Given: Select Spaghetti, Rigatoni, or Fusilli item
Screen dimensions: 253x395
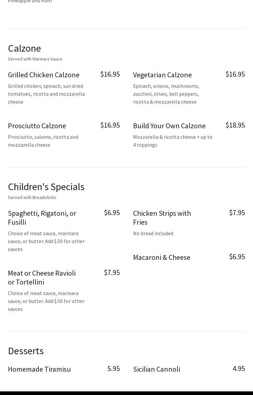Looking at the screenshot, I should (42, 218).
